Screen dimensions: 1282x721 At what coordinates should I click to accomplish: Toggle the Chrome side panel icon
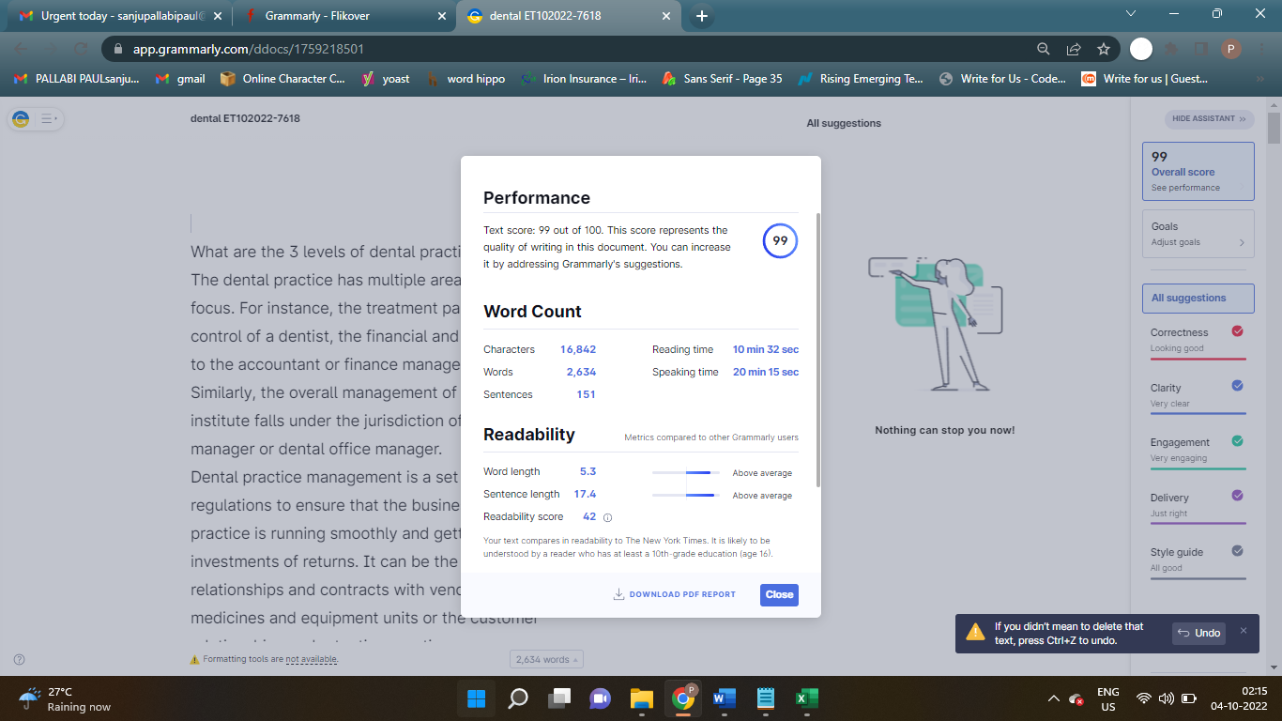(1200, 49)
